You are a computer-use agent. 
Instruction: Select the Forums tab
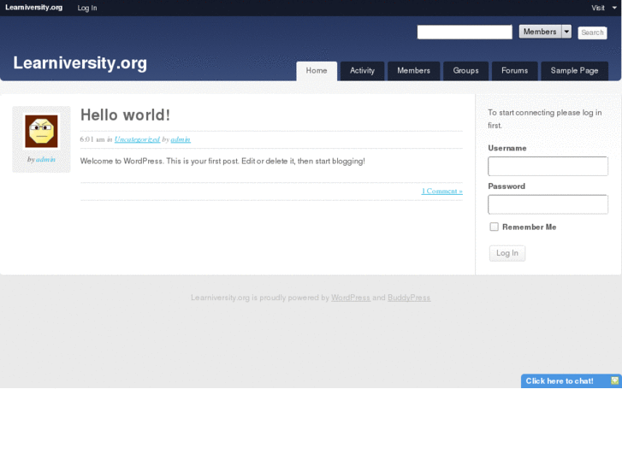coord(514,71)
